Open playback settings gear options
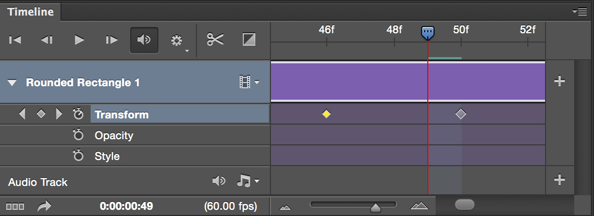Screen dimensions: 594x216 [177, 40]
